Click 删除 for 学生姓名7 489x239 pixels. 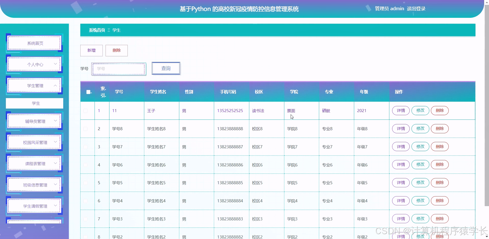point(440,147)
